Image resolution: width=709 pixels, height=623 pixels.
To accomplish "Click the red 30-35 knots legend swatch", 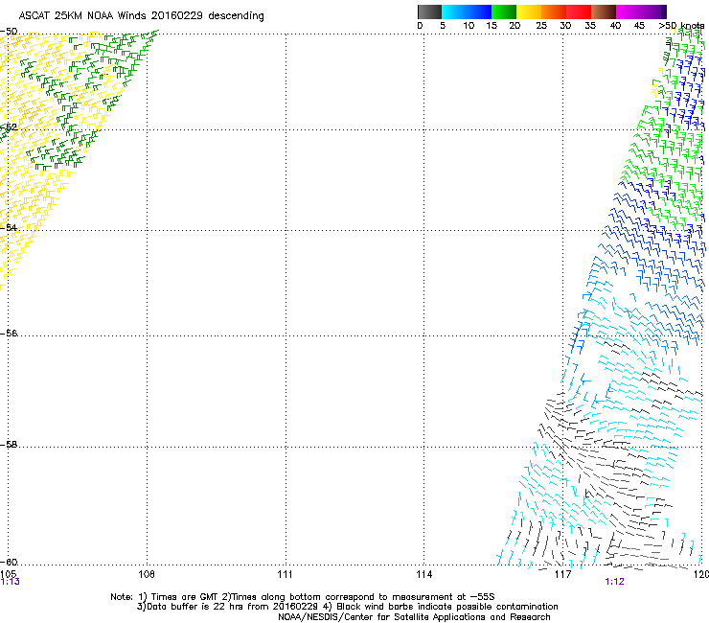I will click(x=579, y=12).
